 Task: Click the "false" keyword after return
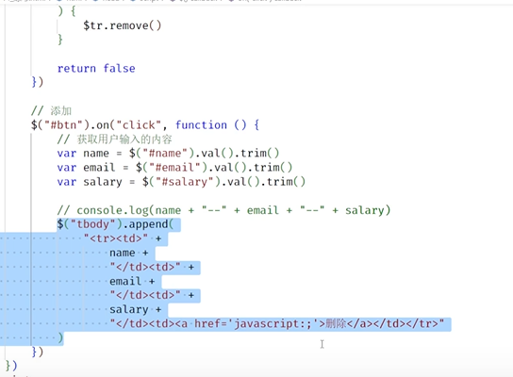[119, 69]
